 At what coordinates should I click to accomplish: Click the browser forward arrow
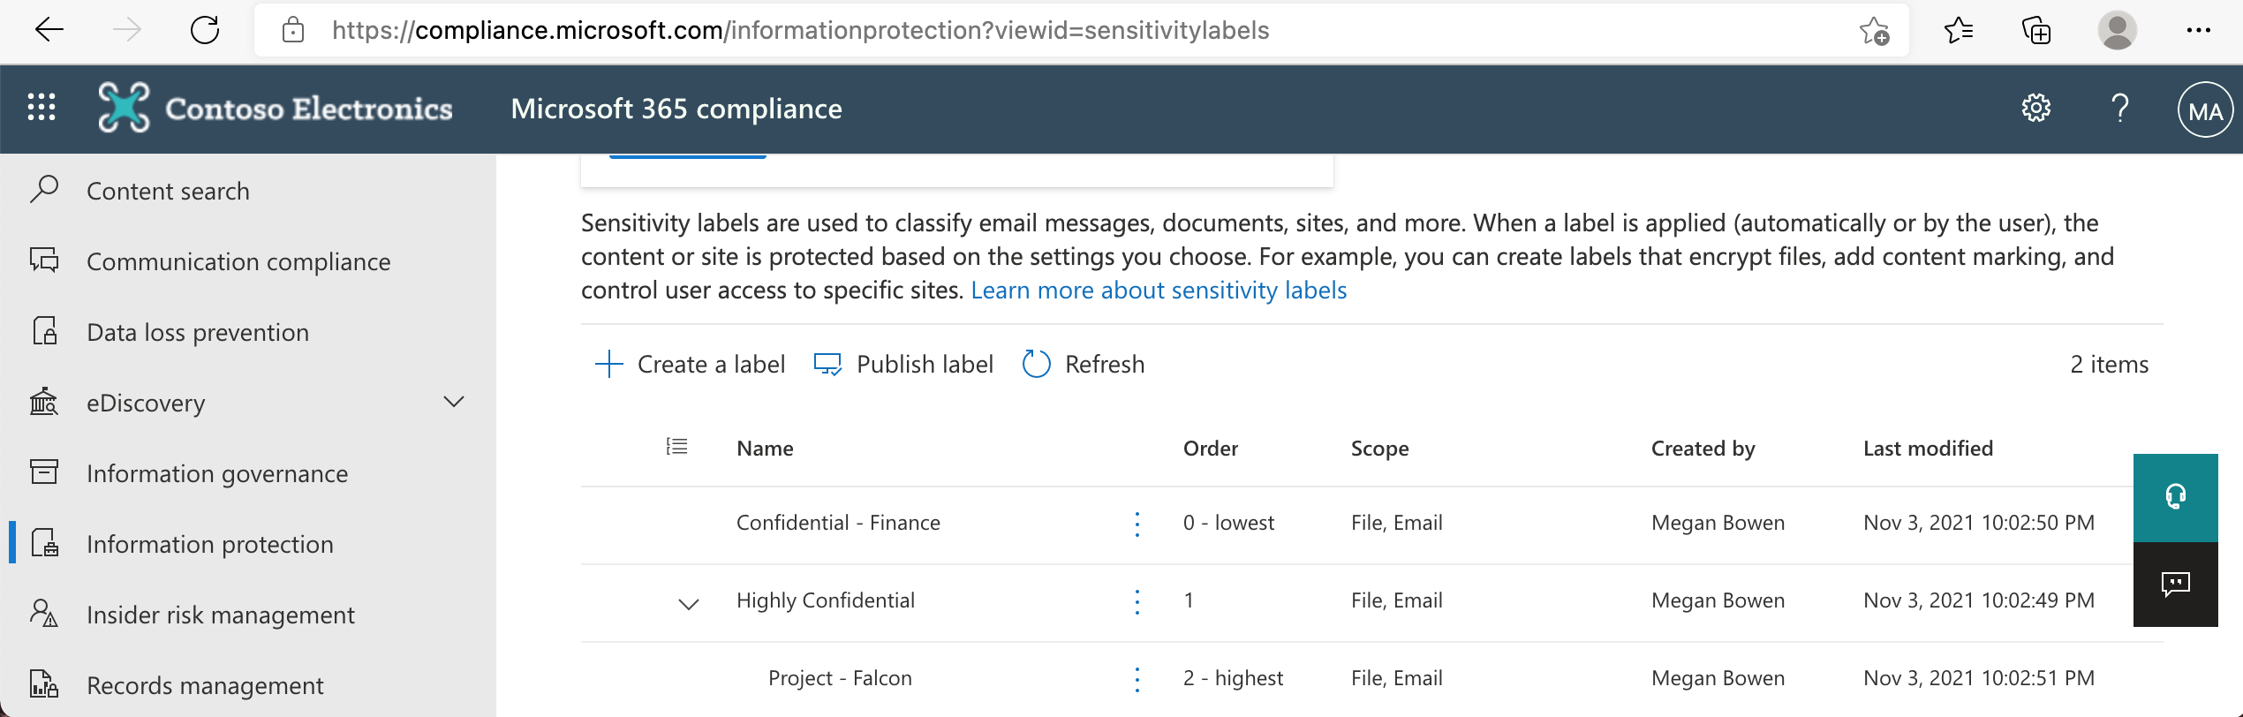[127, 30]
